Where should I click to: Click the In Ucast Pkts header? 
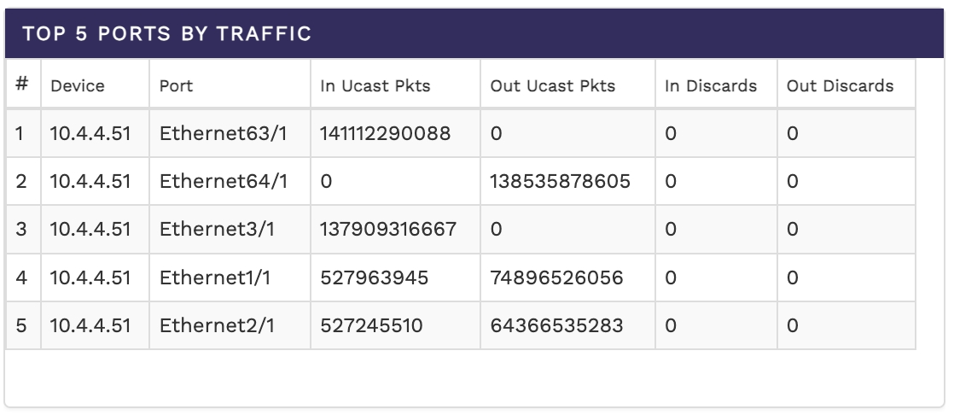375,85
